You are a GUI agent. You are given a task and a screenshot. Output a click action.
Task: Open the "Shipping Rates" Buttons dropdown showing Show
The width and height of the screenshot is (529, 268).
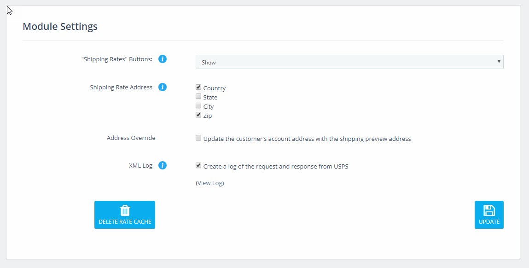tap(349, 62)
